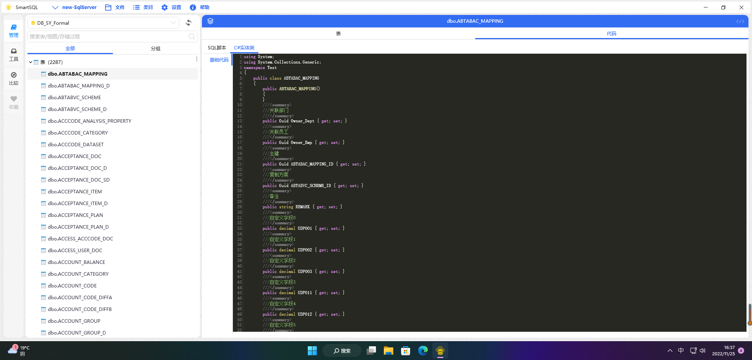This screenshot has width=752, height=360.
Task: Switch to the 全部 tab
Action: pos(70,49)
